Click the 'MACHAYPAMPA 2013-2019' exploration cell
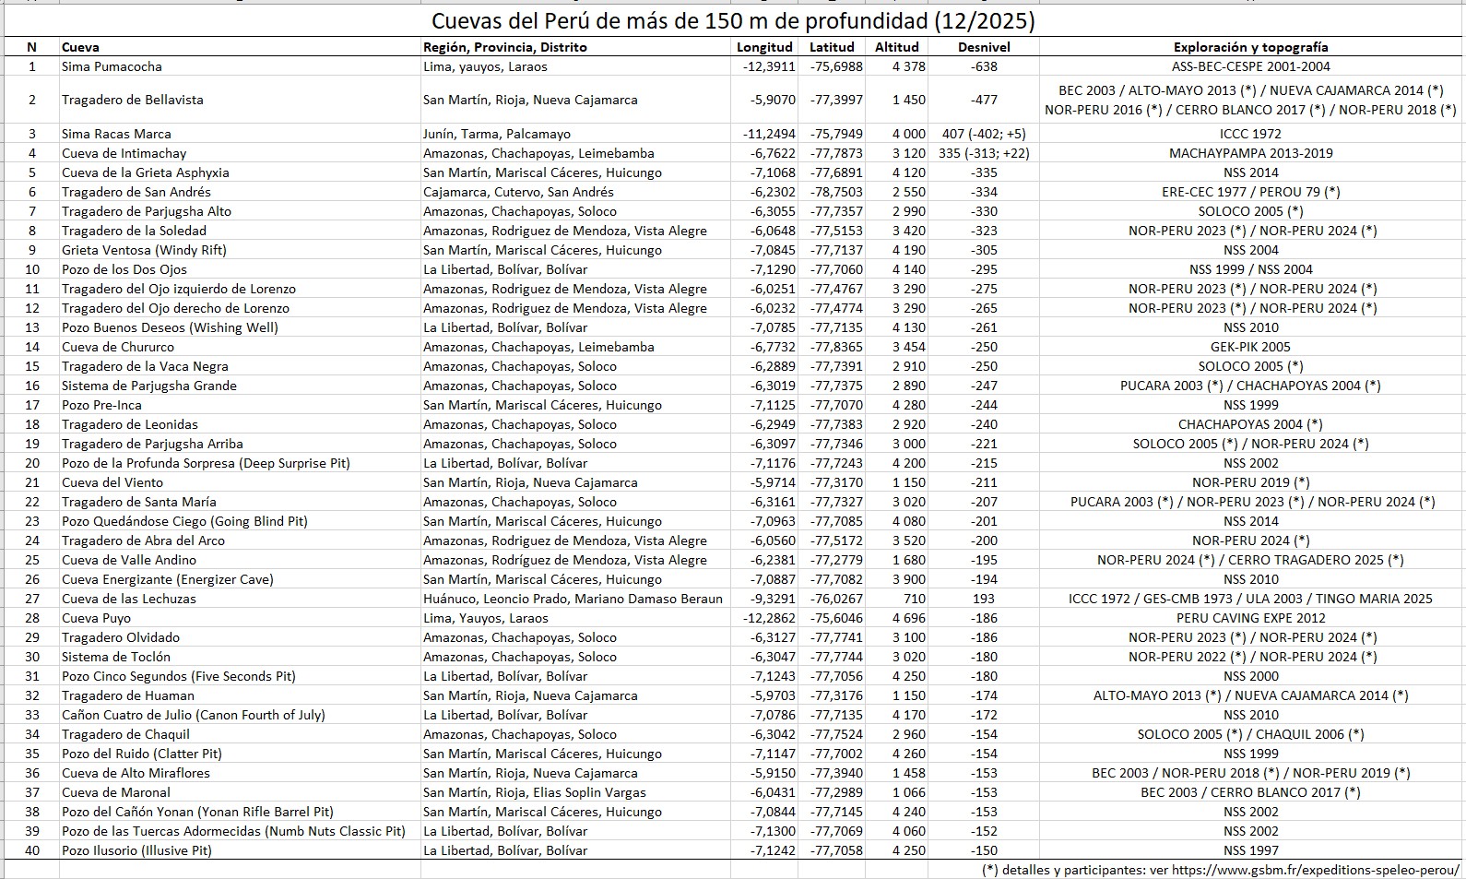 [x=1250, y=153]
